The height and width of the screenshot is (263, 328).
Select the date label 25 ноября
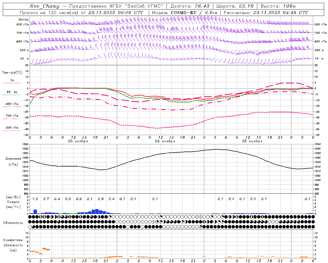(252, 141)
